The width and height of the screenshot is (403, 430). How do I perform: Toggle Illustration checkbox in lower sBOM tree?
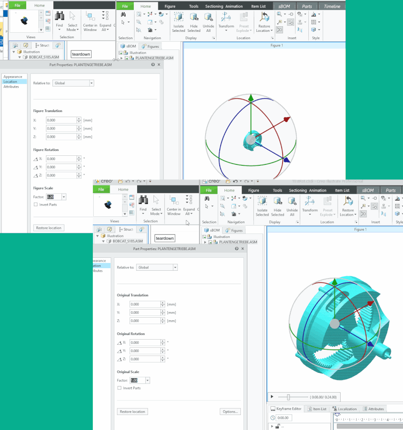[204, 237]
